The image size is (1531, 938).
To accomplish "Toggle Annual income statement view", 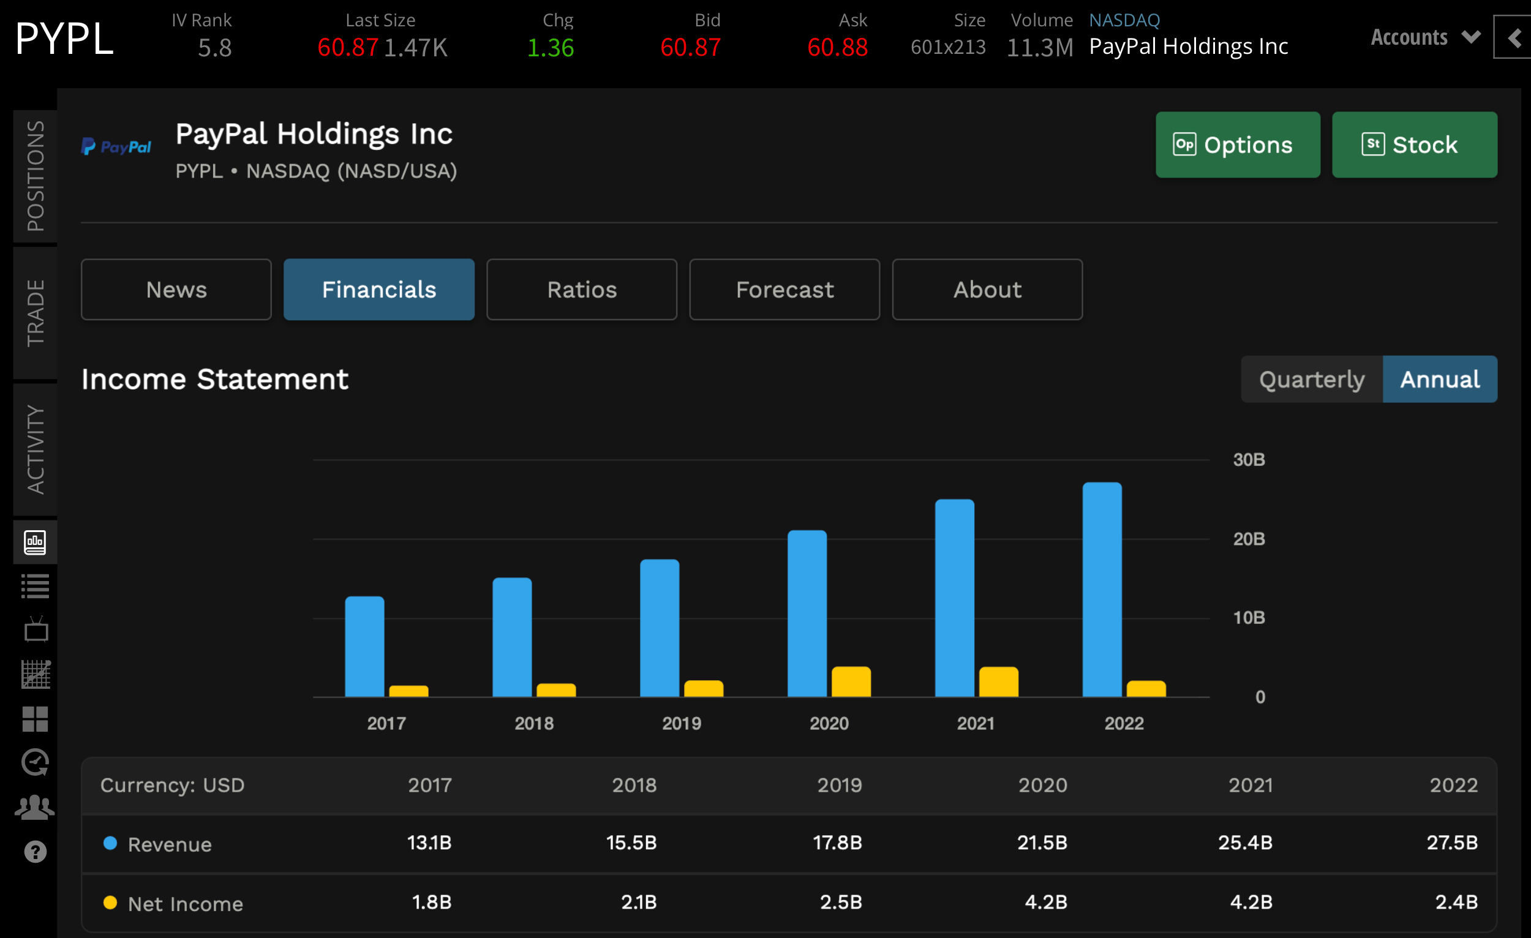I will point(1440,379).
